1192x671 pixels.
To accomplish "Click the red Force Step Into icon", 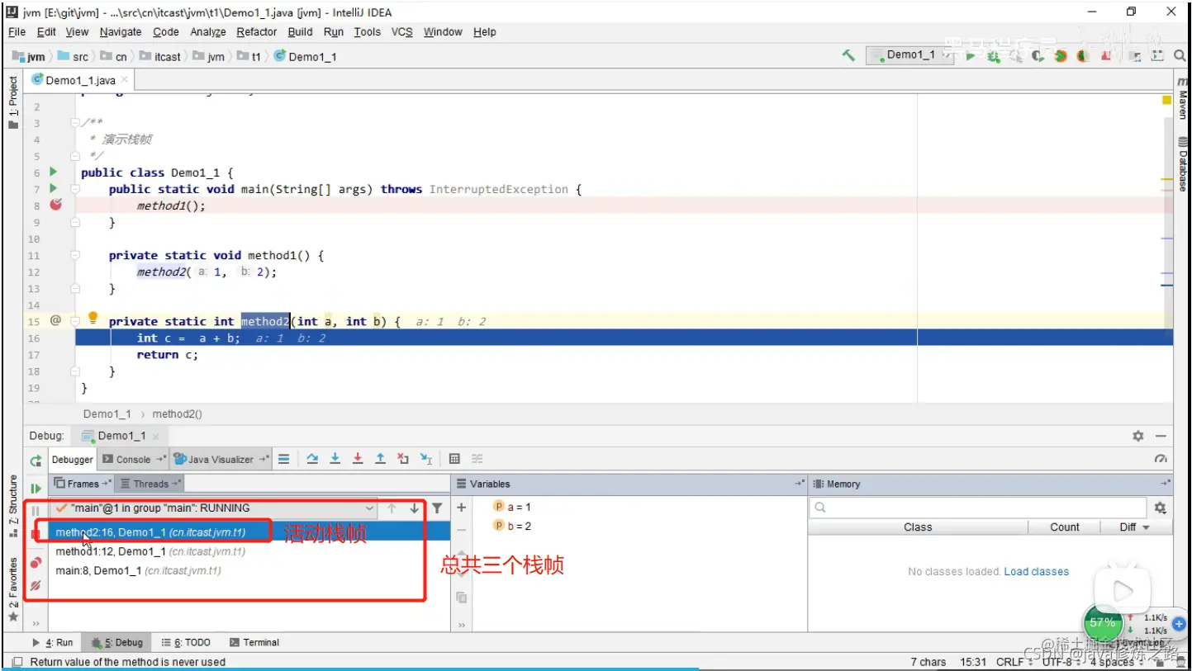I will [x=358, y=459].
